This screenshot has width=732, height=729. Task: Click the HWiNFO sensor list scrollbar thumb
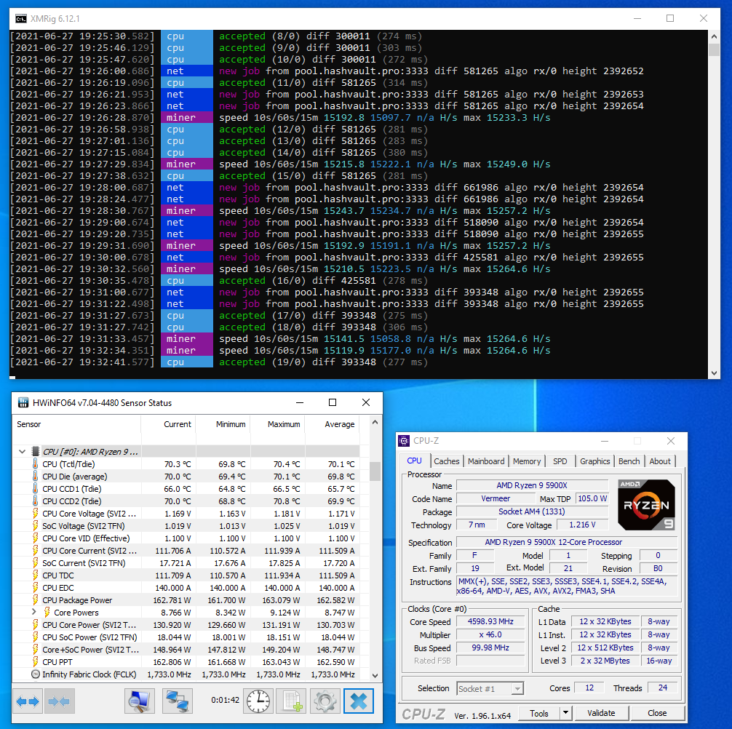[375, 471]
